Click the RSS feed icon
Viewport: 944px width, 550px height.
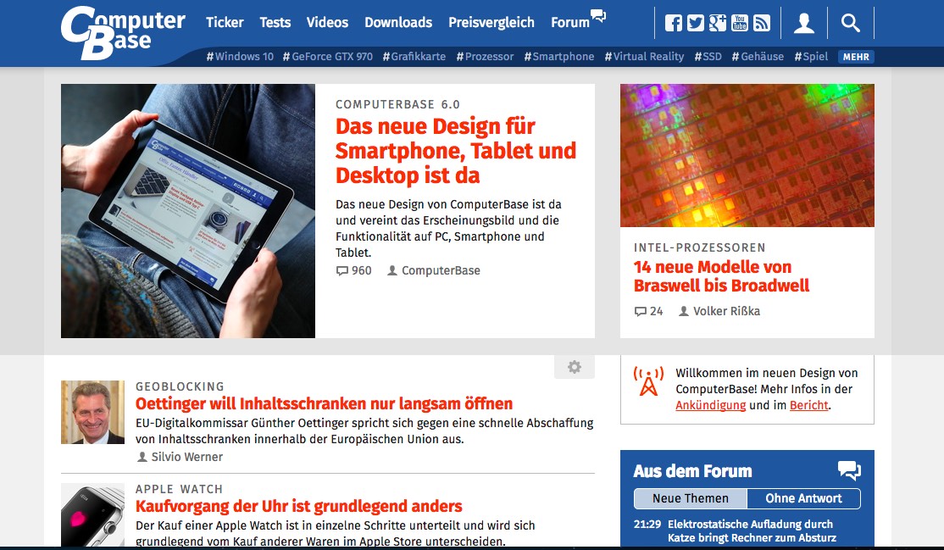coord(762,23)
